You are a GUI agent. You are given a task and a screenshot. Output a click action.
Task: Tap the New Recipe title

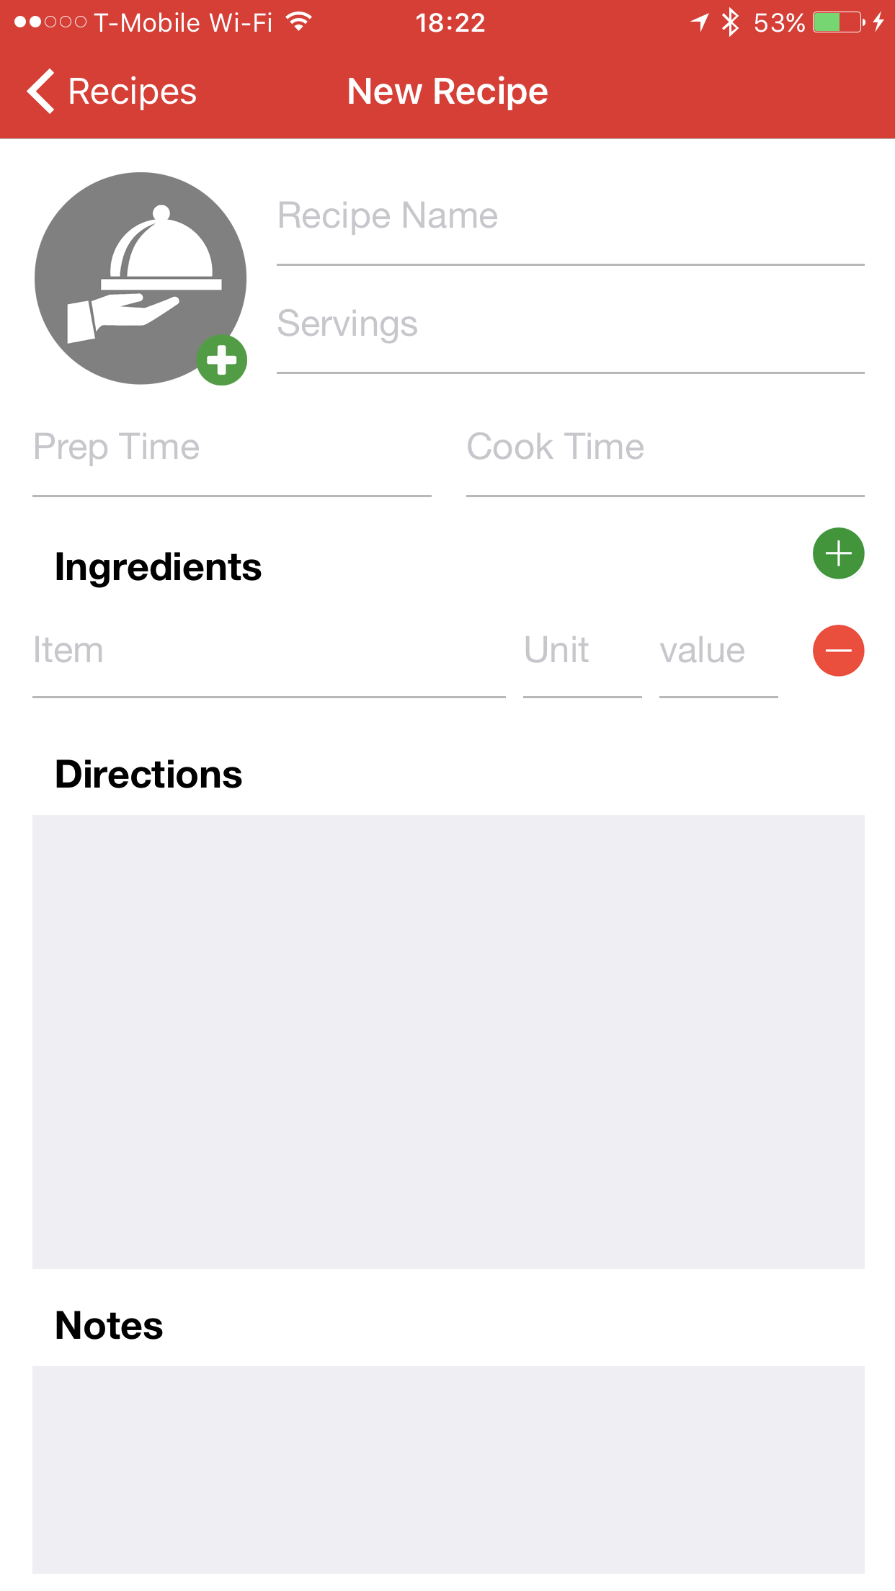[447, 92]
